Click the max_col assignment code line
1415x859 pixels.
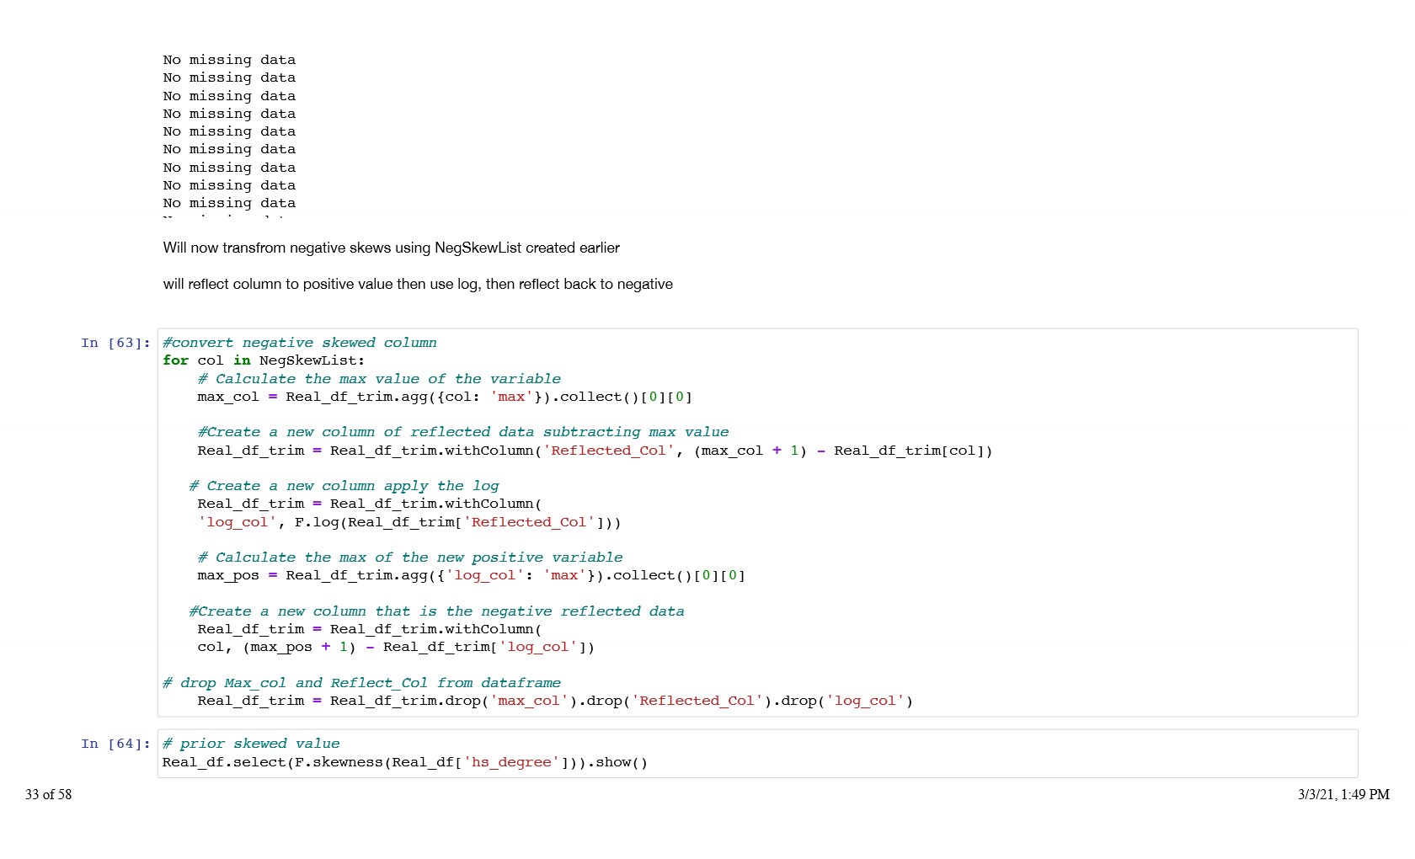(444, 397)
